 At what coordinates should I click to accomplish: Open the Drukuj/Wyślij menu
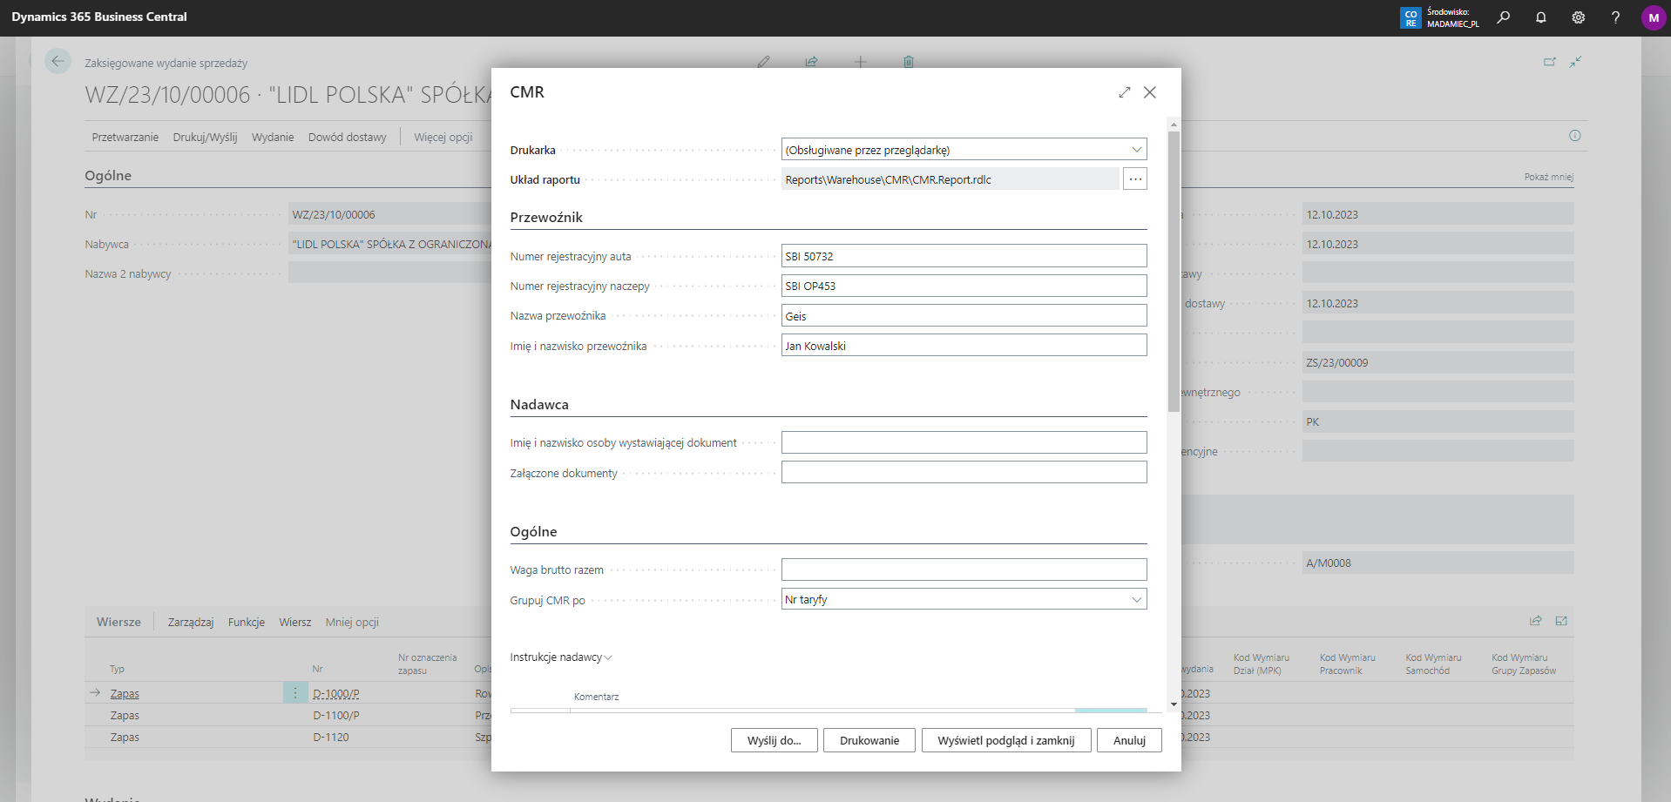tap(205, 137)
